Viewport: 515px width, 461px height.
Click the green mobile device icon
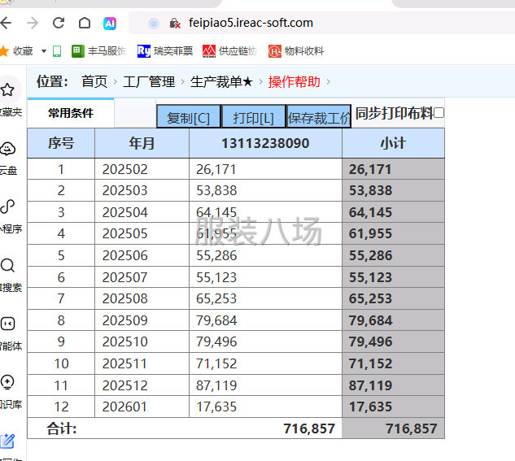pyautogui.click(x=57, y=51)
